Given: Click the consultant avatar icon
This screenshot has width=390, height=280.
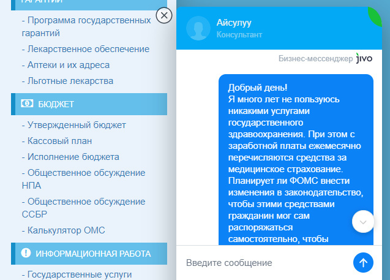Looking at the screenshot, I should click(198, 28).
